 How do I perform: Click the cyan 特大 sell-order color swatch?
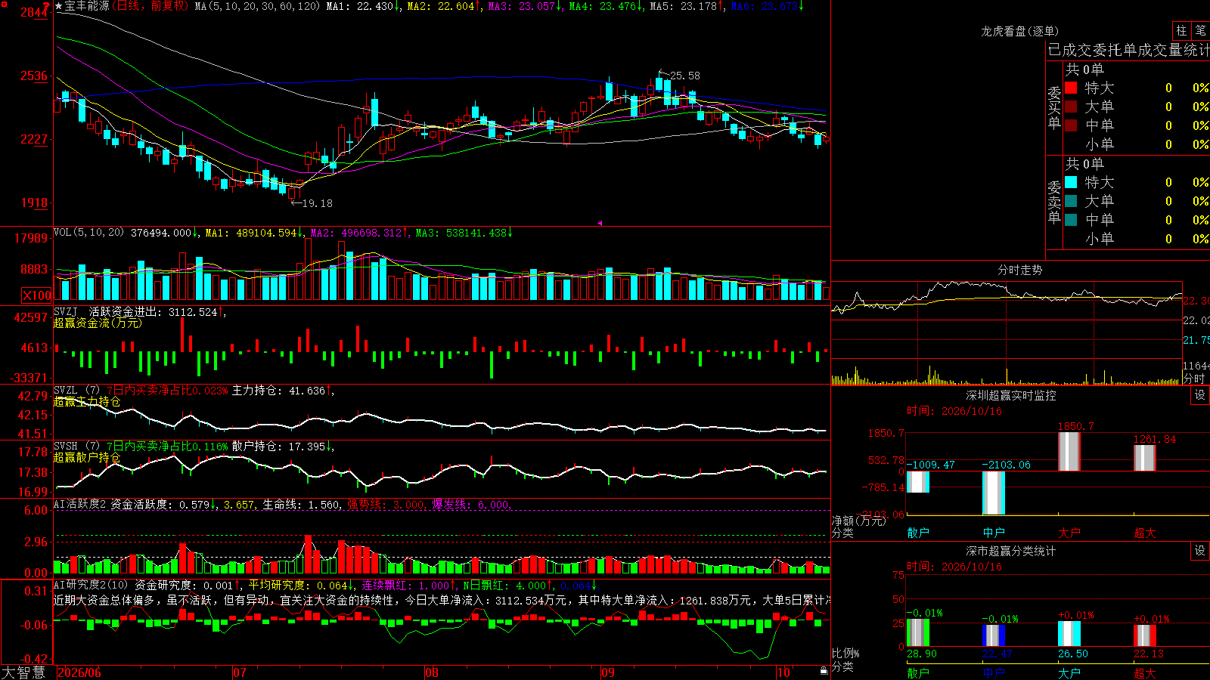click(x=1071, y=182)
